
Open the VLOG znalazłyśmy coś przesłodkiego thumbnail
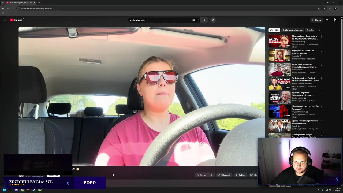(x=279, y=69)
